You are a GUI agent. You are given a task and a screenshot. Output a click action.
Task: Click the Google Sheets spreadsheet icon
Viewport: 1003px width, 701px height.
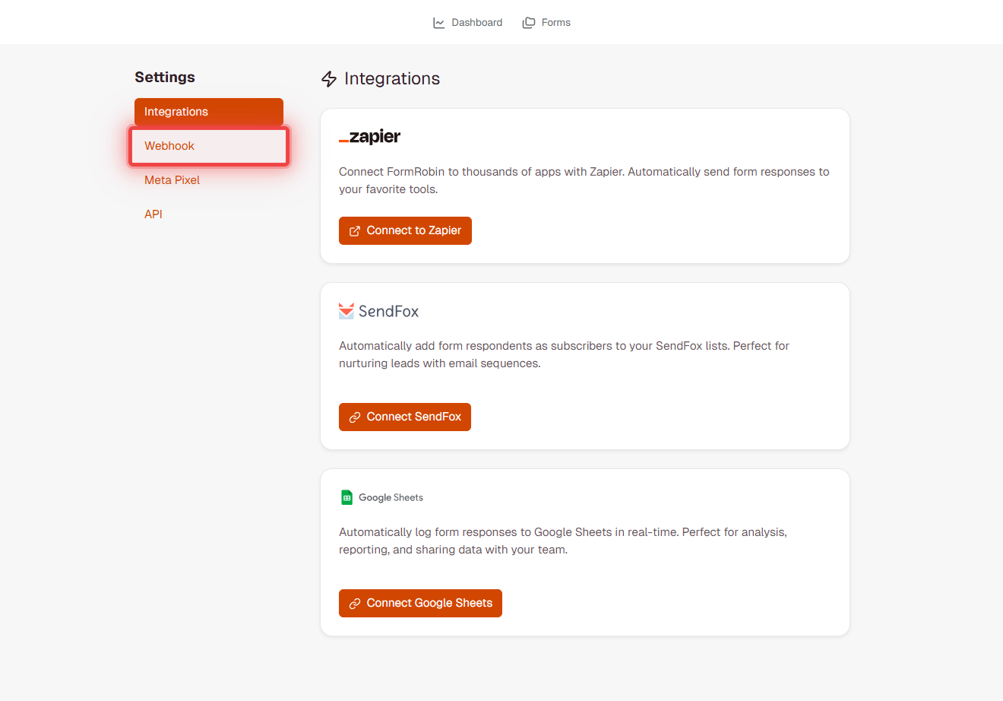coord(346,496)
